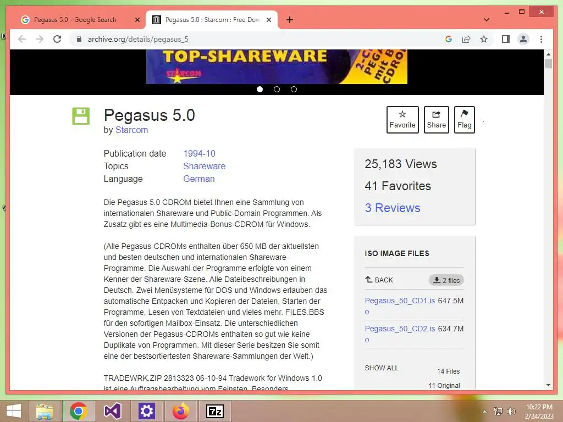Screen dimensions: 563x422
Task: Select the second carousel dot
Action: click(277, 90)
